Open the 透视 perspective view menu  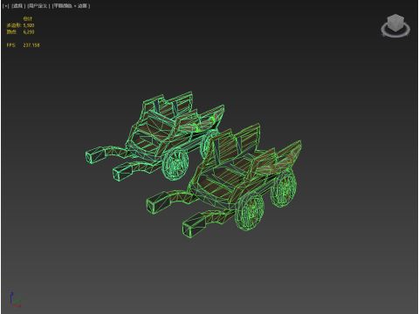coord(18,6)
